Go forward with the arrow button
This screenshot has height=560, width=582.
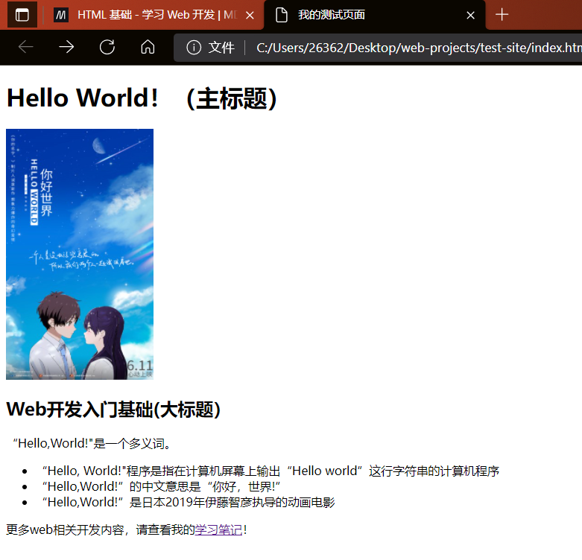pos(66,47)
